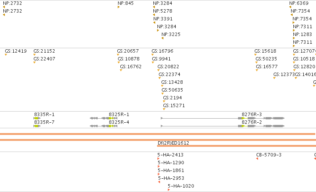
Task: Click the GS:2194 marker triangle
Action: coord(164,102)
